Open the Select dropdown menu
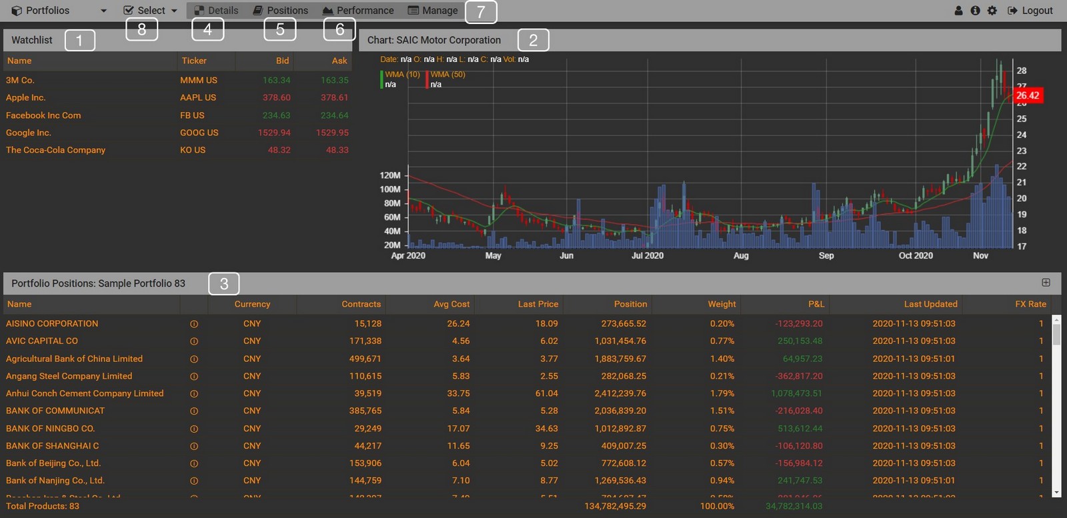1067x518 pixels. click(x=151, y=11)
